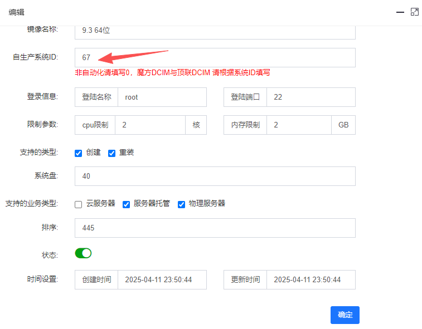
Task: Click the 自生产系统ID input field
Action: [215, 57]
